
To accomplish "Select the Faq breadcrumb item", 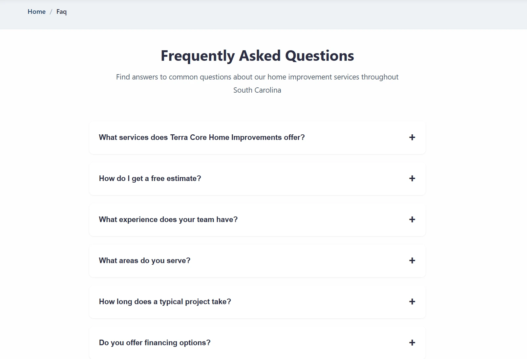I will 61,12.
